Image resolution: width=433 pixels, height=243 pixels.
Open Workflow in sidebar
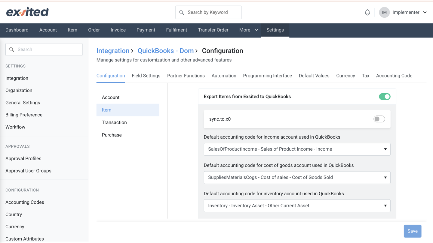pyautogui.click(x=15, y=127)
